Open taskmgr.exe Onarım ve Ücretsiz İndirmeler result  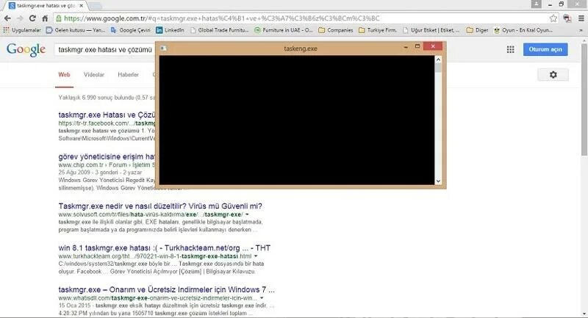tap(167, 289)
